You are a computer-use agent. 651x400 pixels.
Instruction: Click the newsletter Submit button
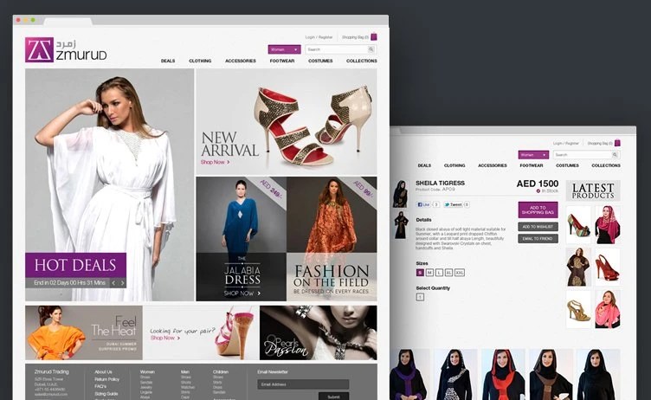pos(334,397)
